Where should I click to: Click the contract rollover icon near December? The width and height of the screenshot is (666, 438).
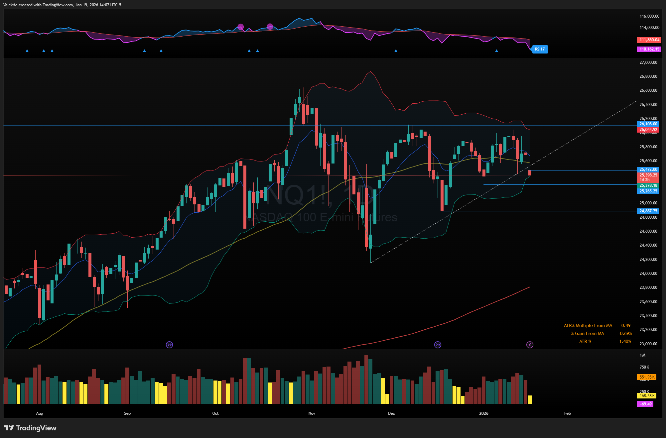pyautogui.click(x=438, y=345)
